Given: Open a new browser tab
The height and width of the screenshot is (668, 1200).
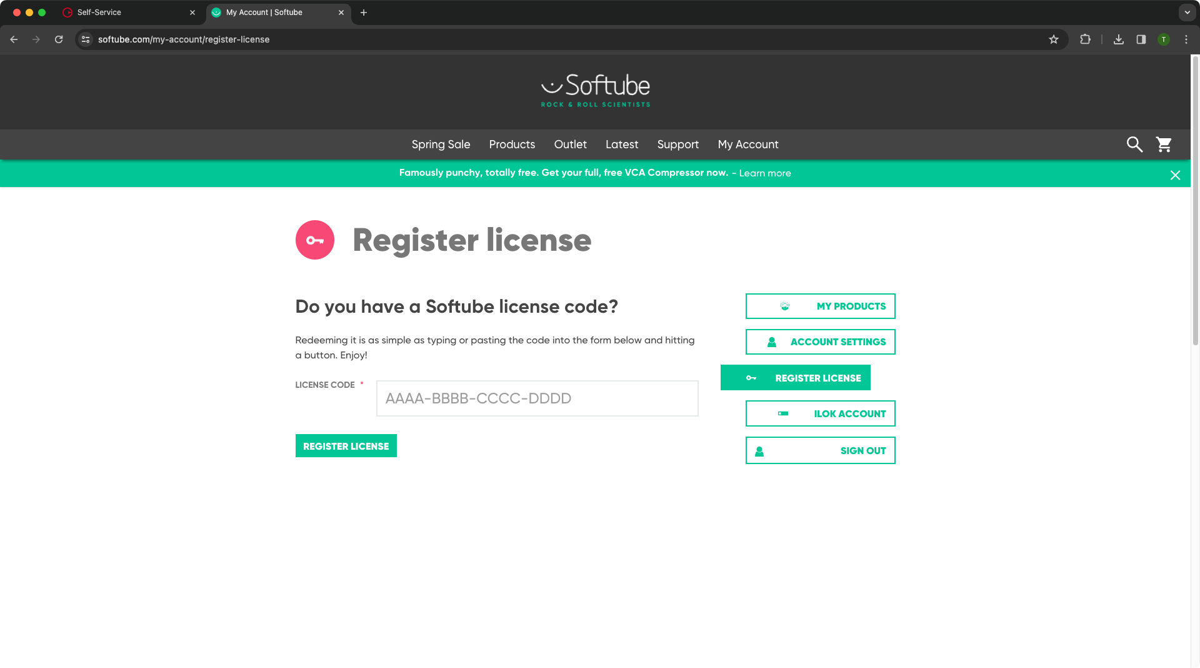Looking at the screenshot, I should point(364,13).
